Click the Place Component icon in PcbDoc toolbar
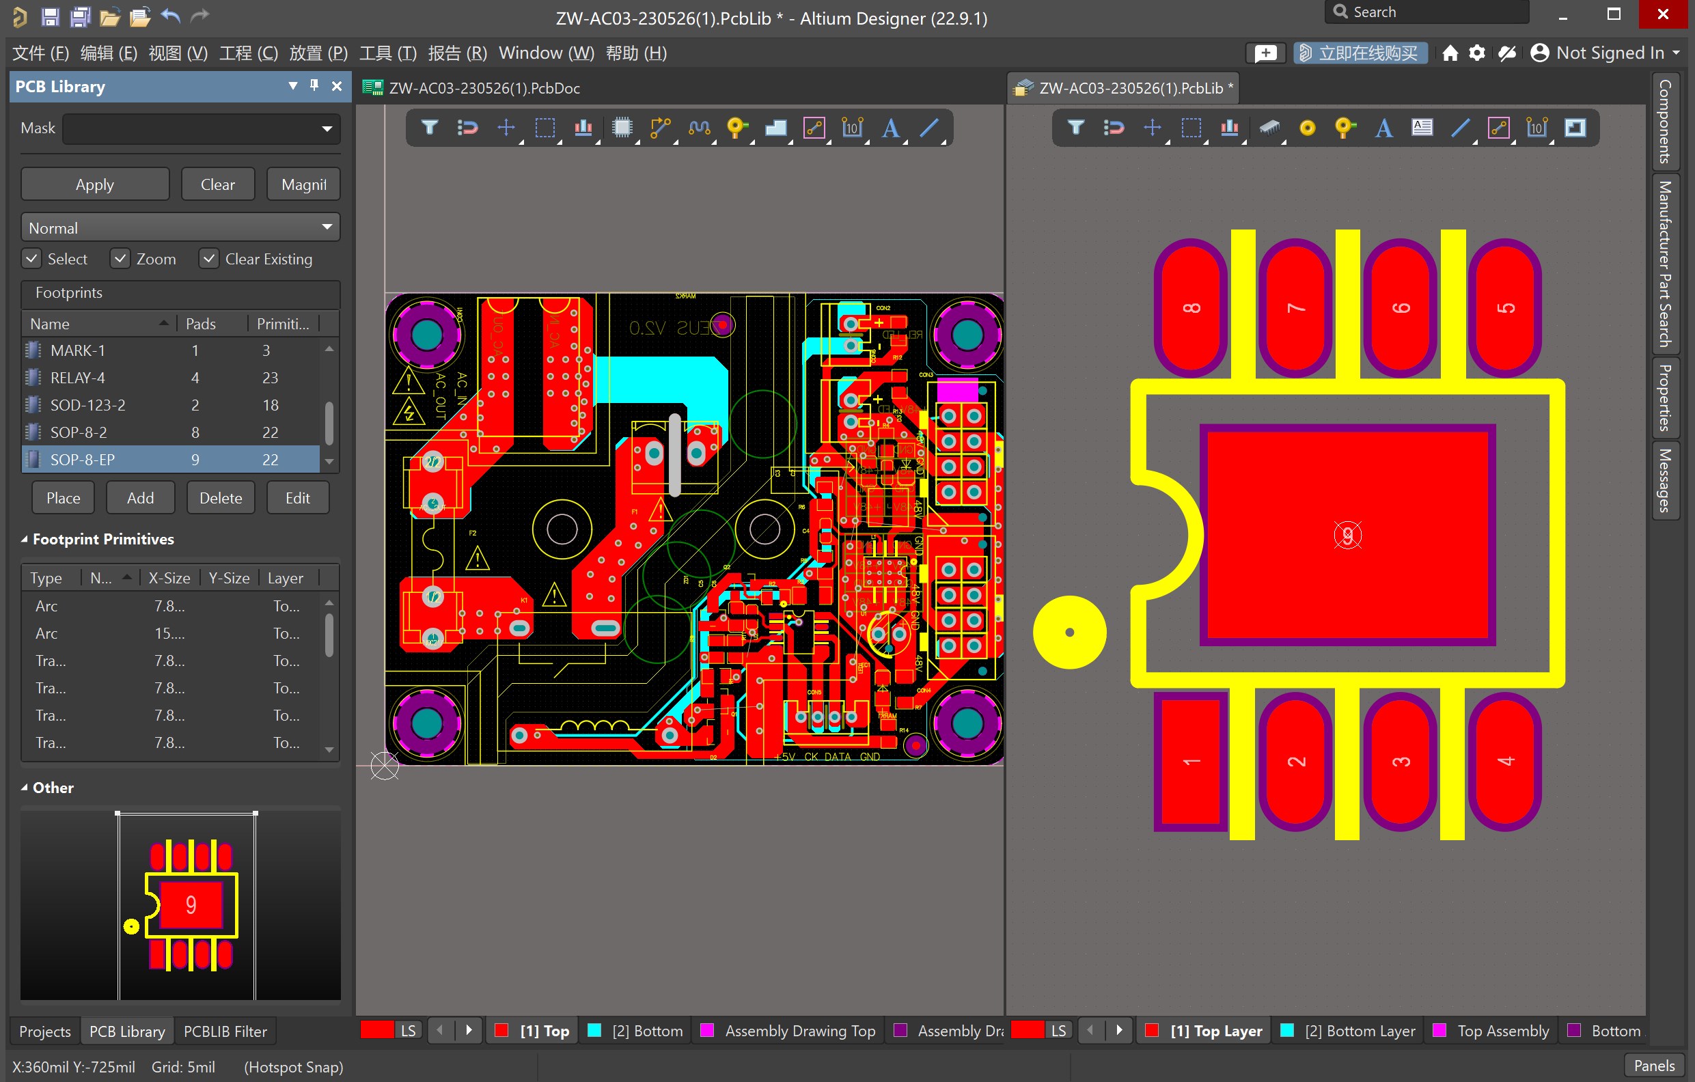This screenshot has width=1695, height=1082. point(622,128)
